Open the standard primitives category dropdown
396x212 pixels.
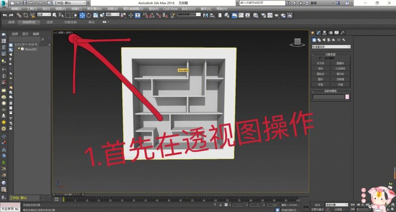[331, 47]
